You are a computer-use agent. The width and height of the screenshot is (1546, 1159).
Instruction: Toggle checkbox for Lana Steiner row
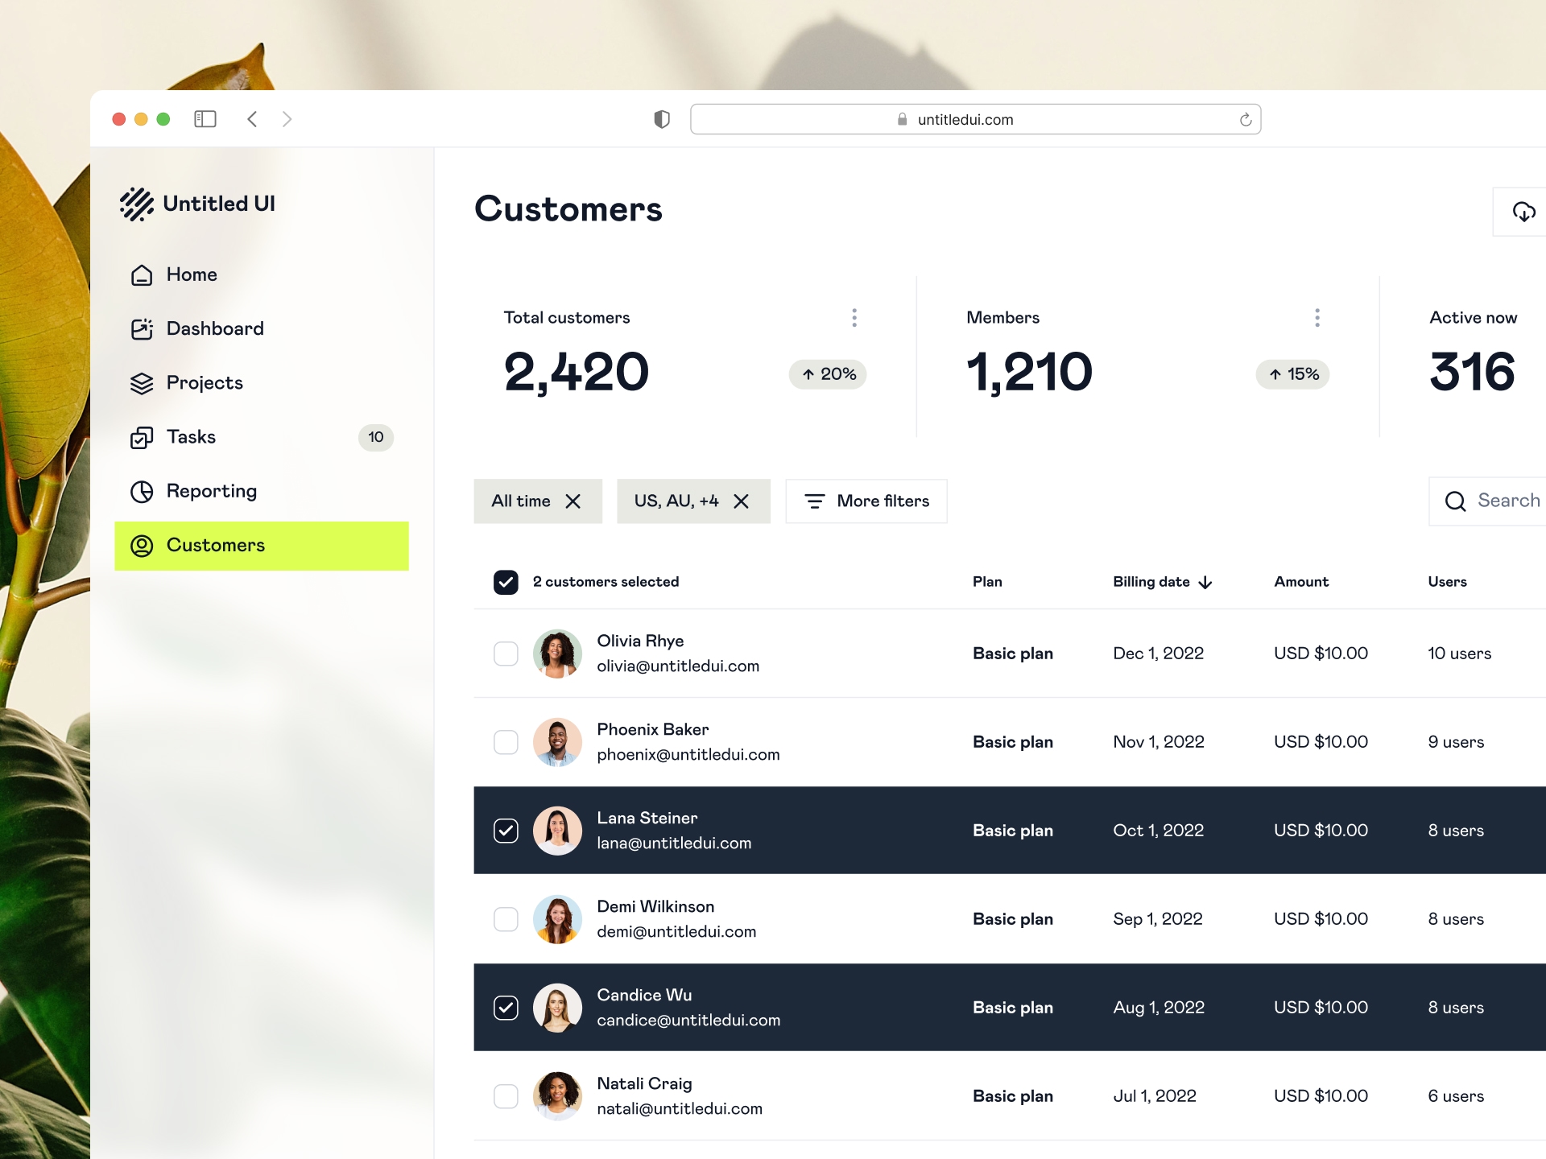[x=506, y=831]
